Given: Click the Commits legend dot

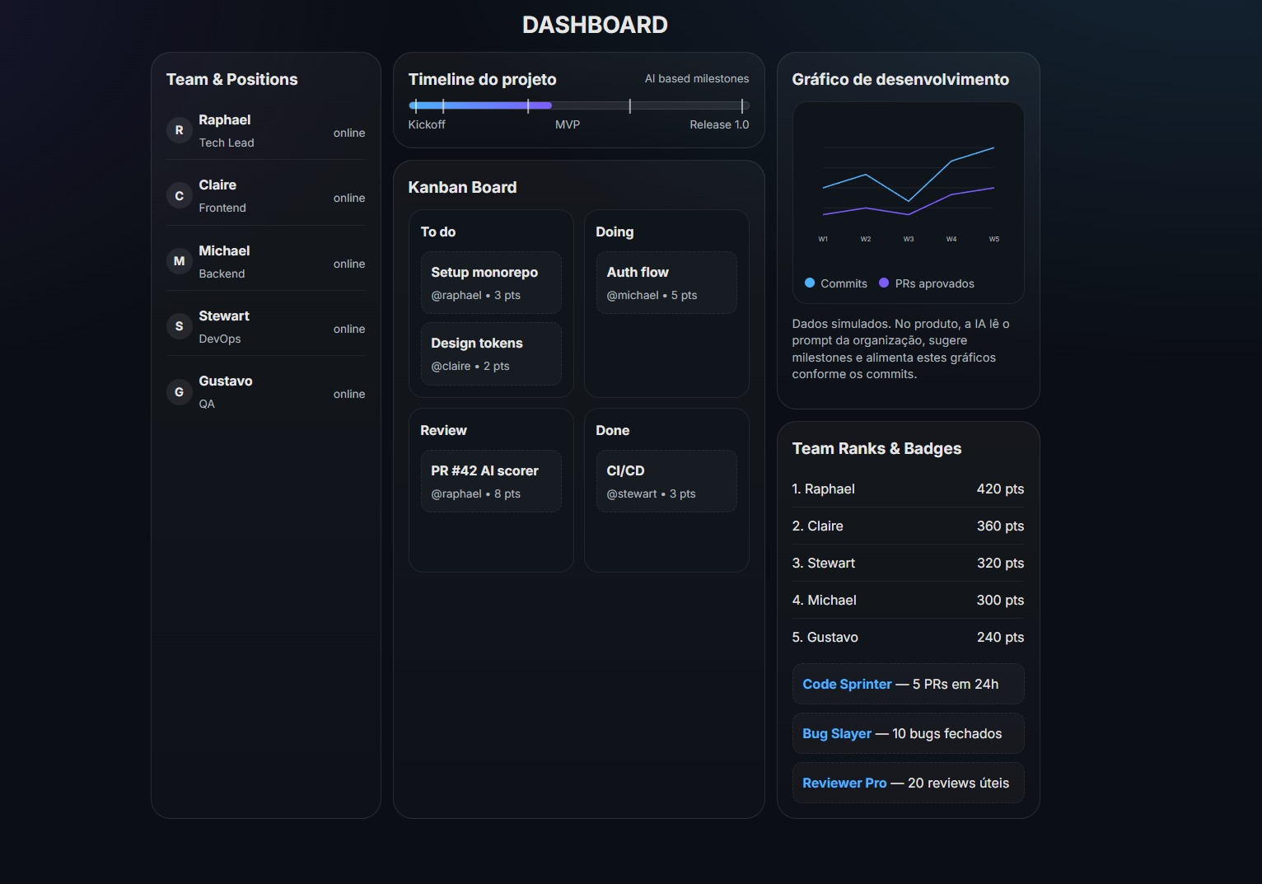Looking at the screenshot, I should (809, 283).
